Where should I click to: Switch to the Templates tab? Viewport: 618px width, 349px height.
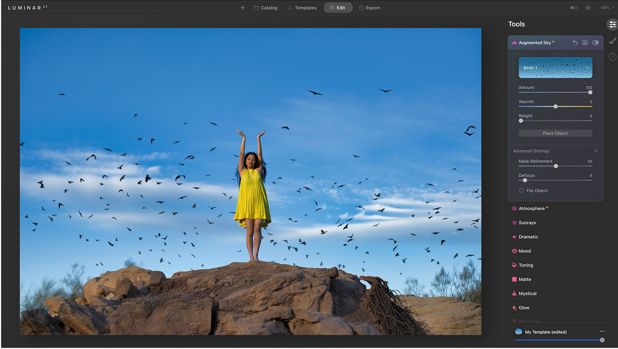[x=302, y=8]
